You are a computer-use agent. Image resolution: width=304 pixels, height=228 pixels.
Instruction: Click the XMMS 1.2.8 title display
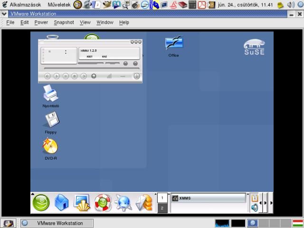pyautogui.click(x=109, y=53)
